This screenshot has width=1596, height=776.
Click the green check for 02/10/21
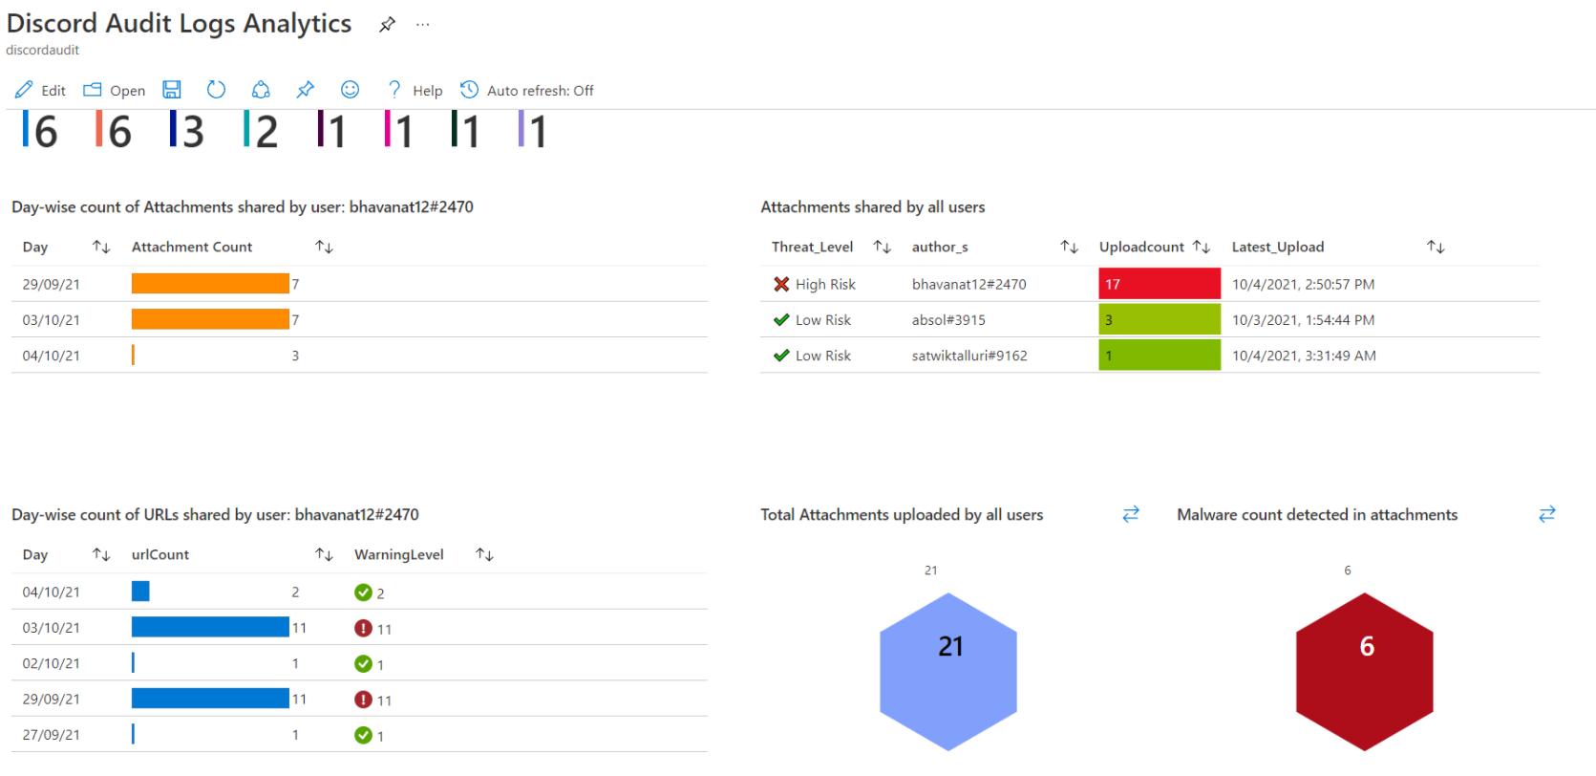click(363, 663)
